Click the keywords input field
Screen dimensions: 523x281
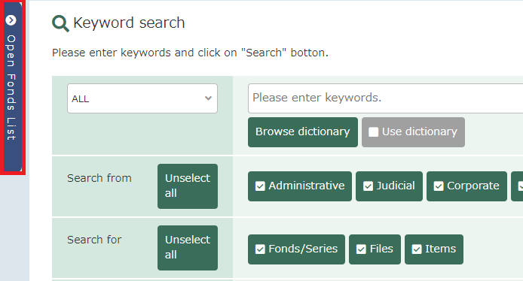[x=385, y=98]
